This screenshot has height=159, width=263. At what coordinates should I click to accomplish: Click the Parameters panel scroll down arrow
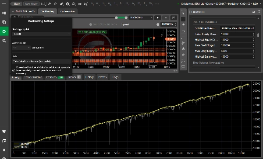pos(258,67)
